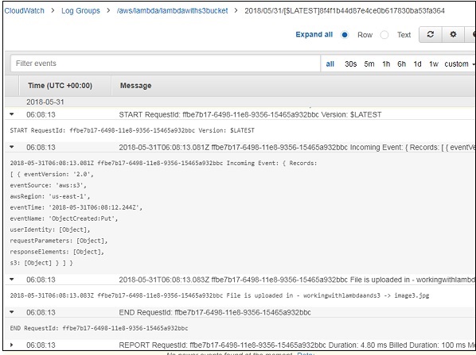Collapse the END RequestId log row
This screenshot has height=355, width=476.
(x=12, y=312)
